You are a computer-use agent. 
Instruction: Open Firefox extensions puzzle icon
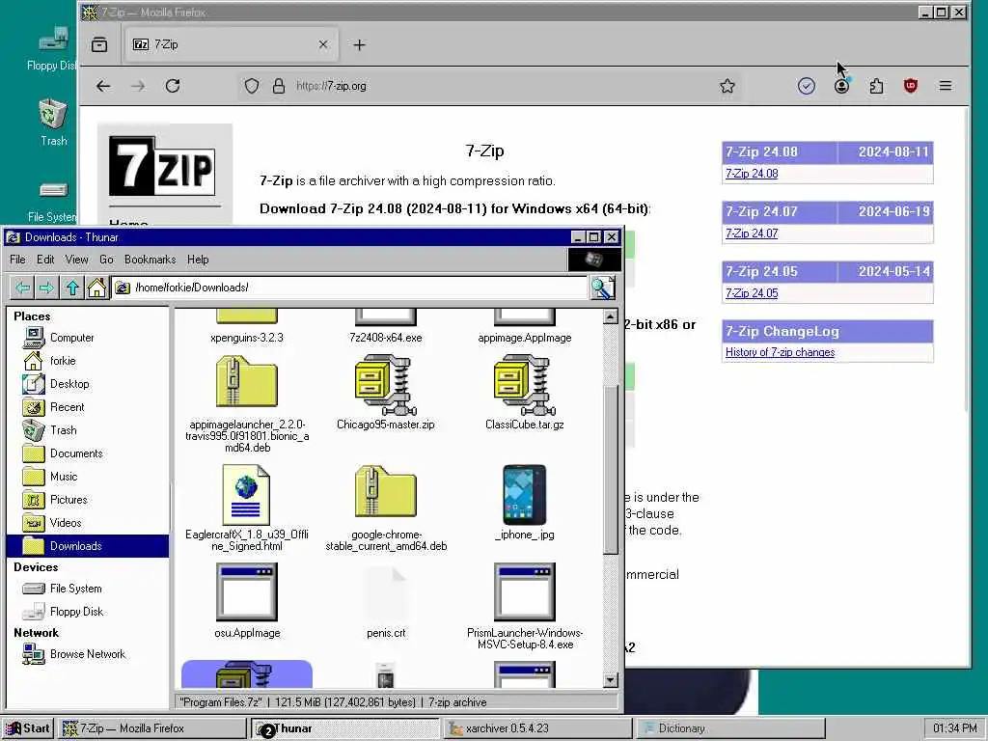click(876, 86)
